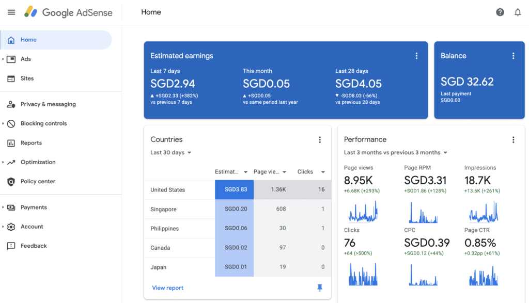The height and width of the screenshot is (303, 529).
Task: Click the SGD0.39 CPC value
Action: [427, 243]
